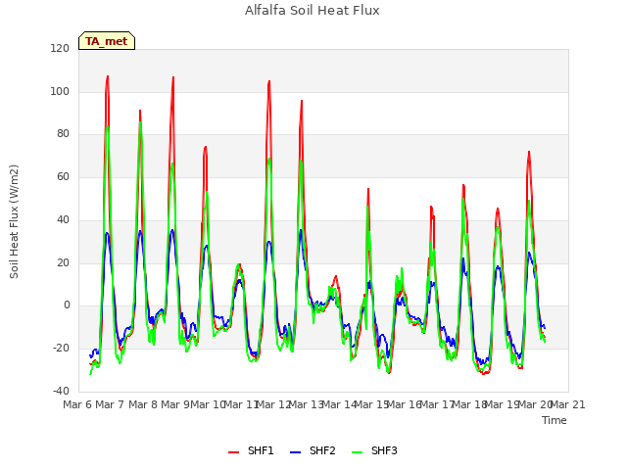The height and width of the screenshot is (470, 627).
Task: Click the red SHF1 legend swatch
Action: (x=233, y=452)
